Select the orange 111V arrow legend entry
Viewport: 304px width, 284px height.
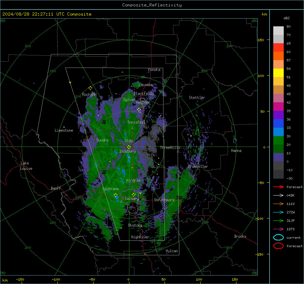[278, 204]
